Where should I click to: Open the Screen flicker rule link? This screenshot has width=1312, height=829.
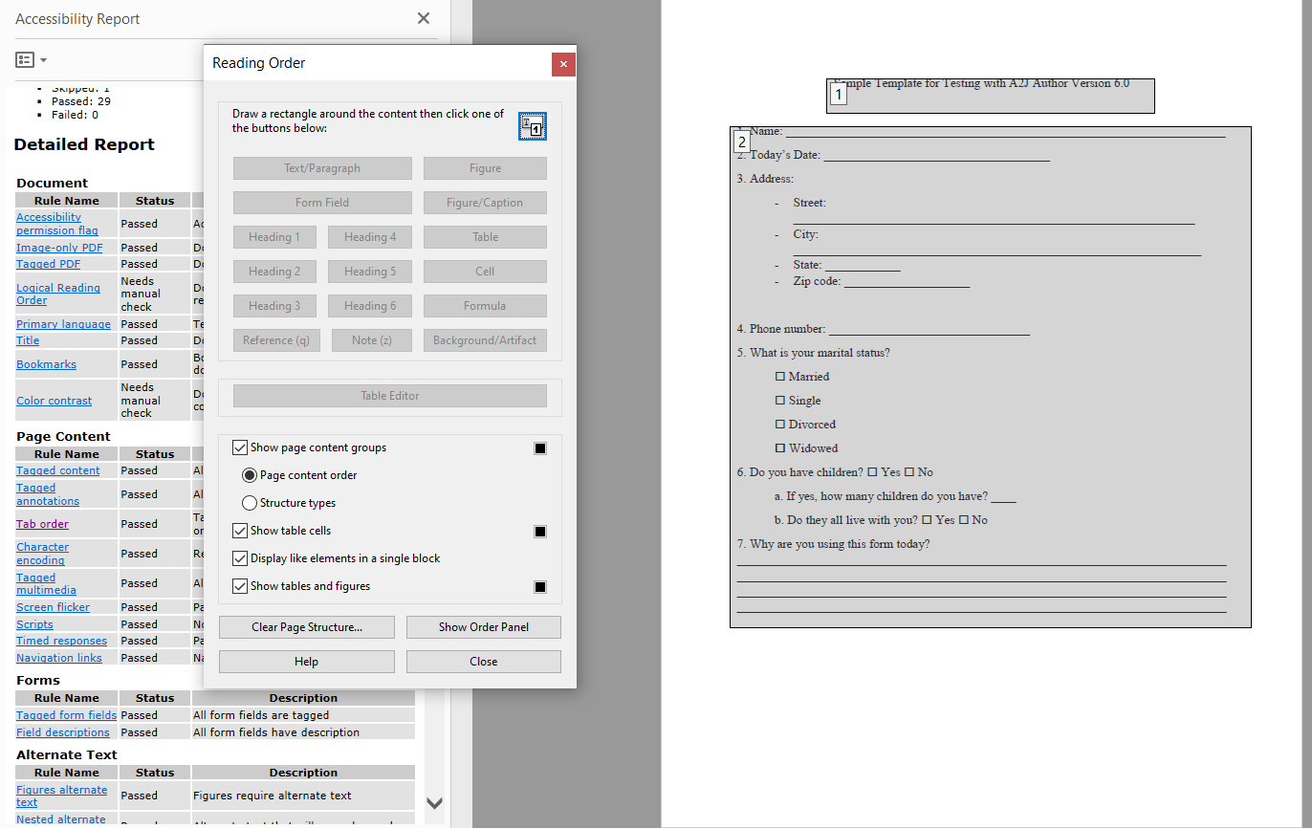pyautogui.click(x=53, y=607)
